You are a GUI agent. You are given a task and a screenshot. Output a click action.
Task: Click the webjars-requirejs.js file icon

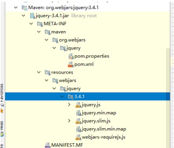tap(78, 137)
